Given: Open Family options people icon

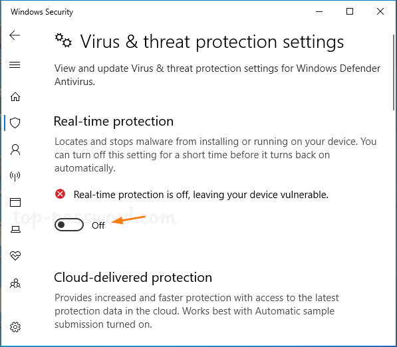Looking at the screenshot, I should click(x=15, y=283).
